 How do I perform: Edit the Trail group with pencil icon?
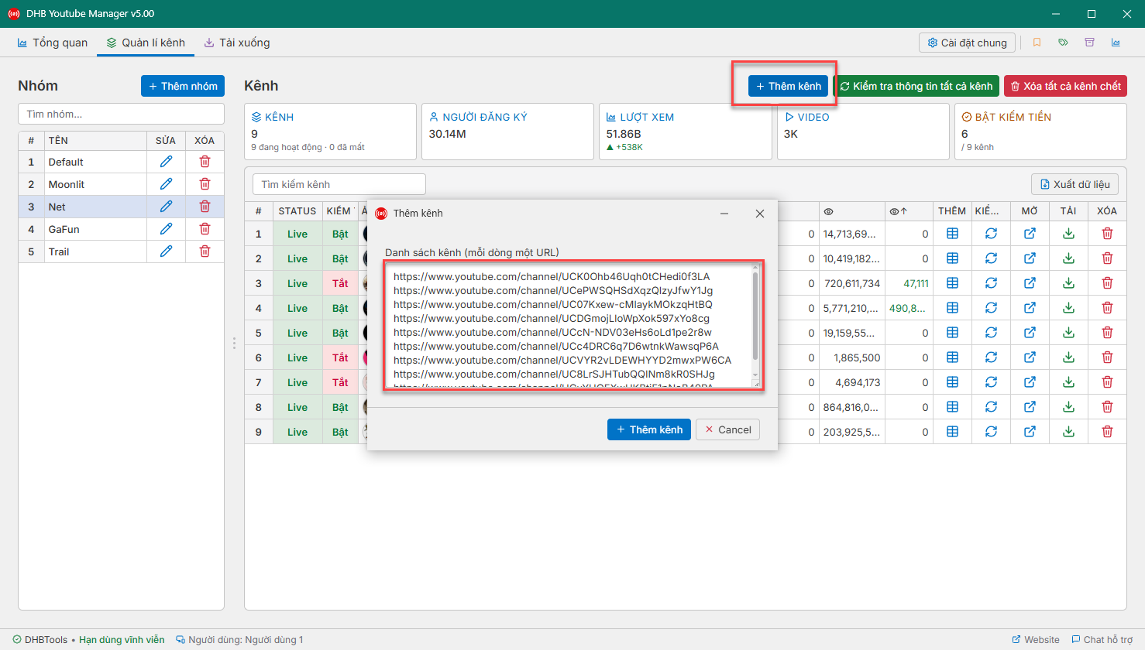(x=166, y=251)
